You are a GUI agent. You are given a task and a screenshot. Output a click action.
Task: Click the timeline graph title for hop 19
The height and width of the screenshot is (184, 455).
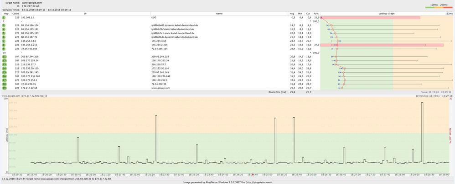24,96
